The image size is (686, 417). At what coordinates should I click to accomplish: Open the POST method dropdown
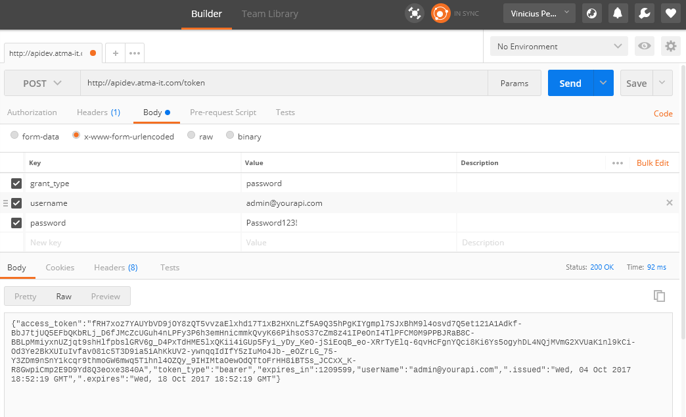click(x=42, y=84)
